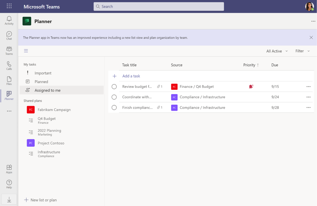Click the My tasks section label

[30, 64]
